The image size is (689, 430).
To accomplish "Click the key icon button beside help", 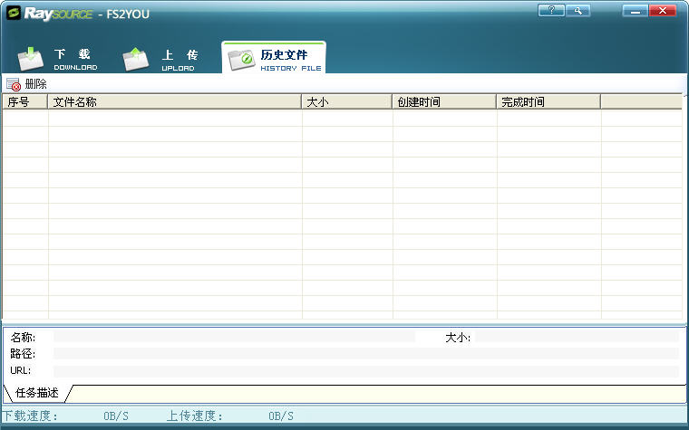I will point(577,10).
